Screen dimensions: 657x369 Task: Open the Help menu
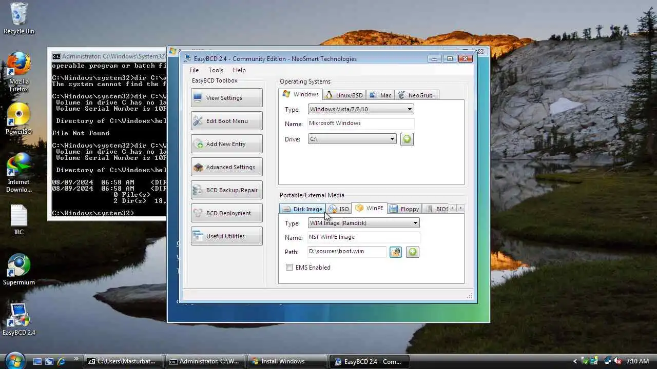(239, 70)
